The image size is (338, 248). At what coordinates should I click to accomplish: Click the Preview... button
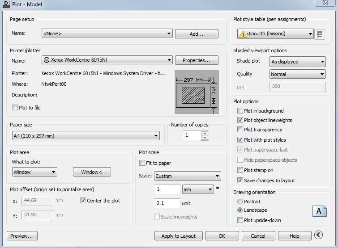coord(22,236)
